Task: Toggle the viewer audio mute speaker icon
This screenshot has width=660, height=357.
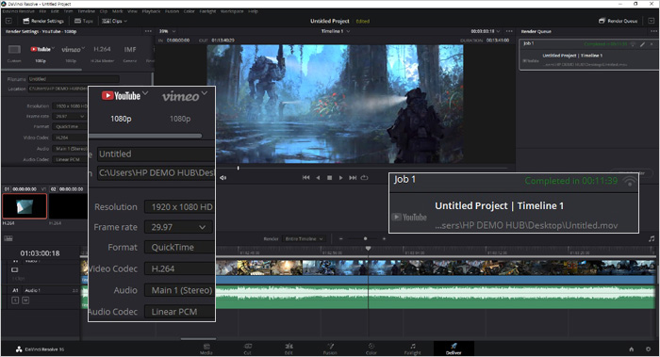Action: pyautogui.click(x=223, y=178)
